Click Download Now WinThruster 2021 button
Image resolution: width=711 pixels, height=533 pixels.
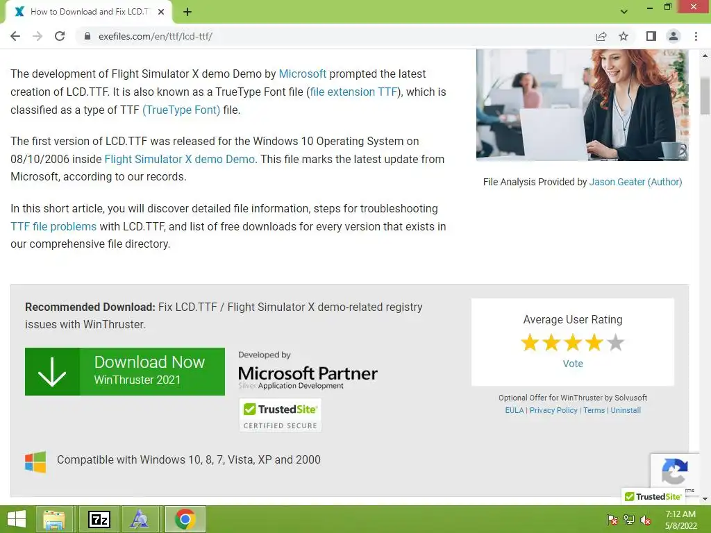[x=125, y=372]
